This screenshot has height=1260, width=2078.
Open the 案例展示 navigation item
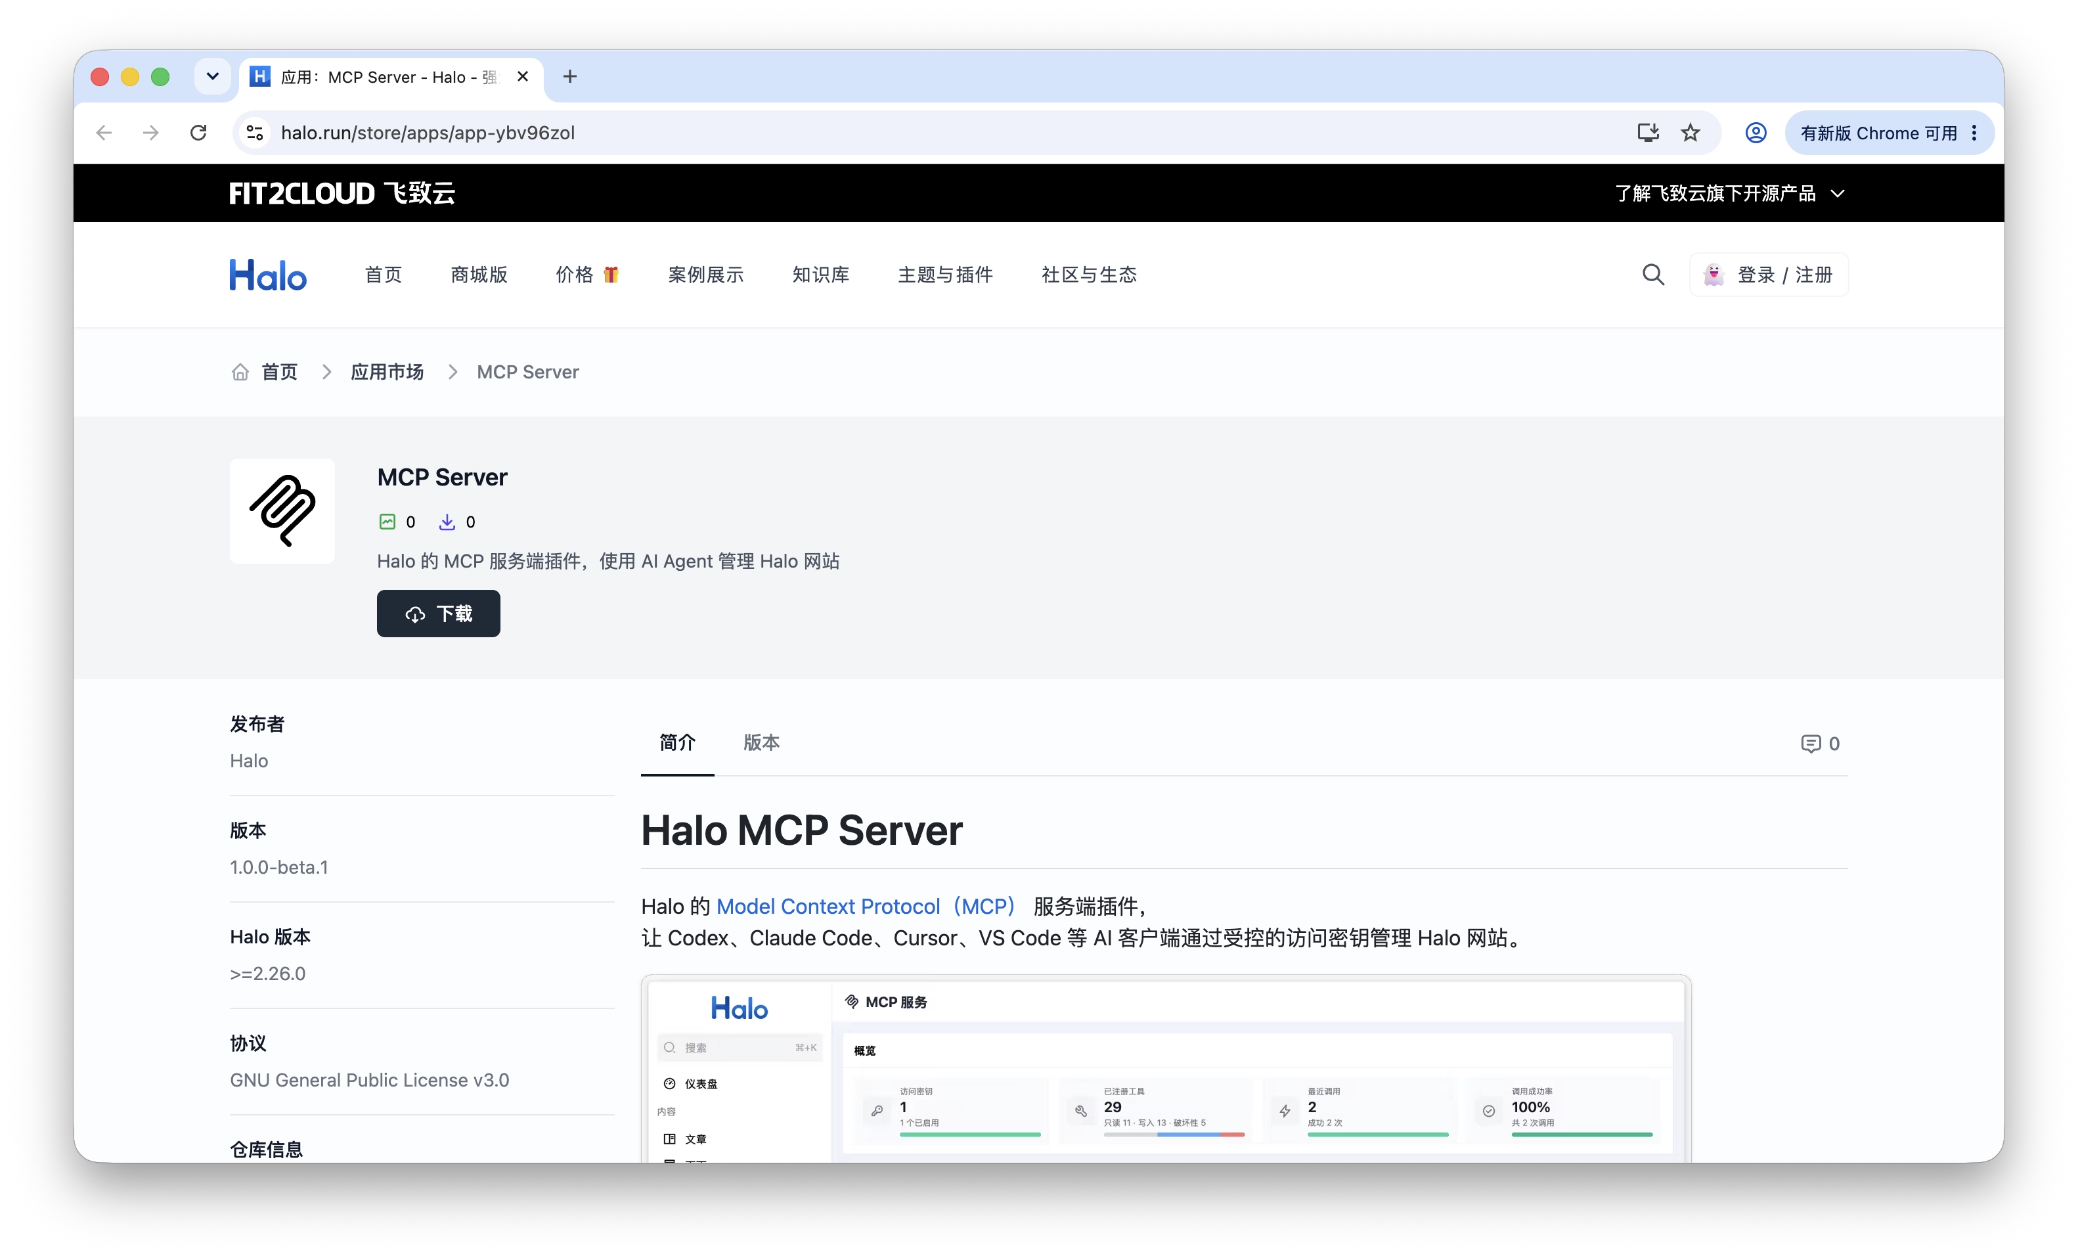[x=706, y=275]
